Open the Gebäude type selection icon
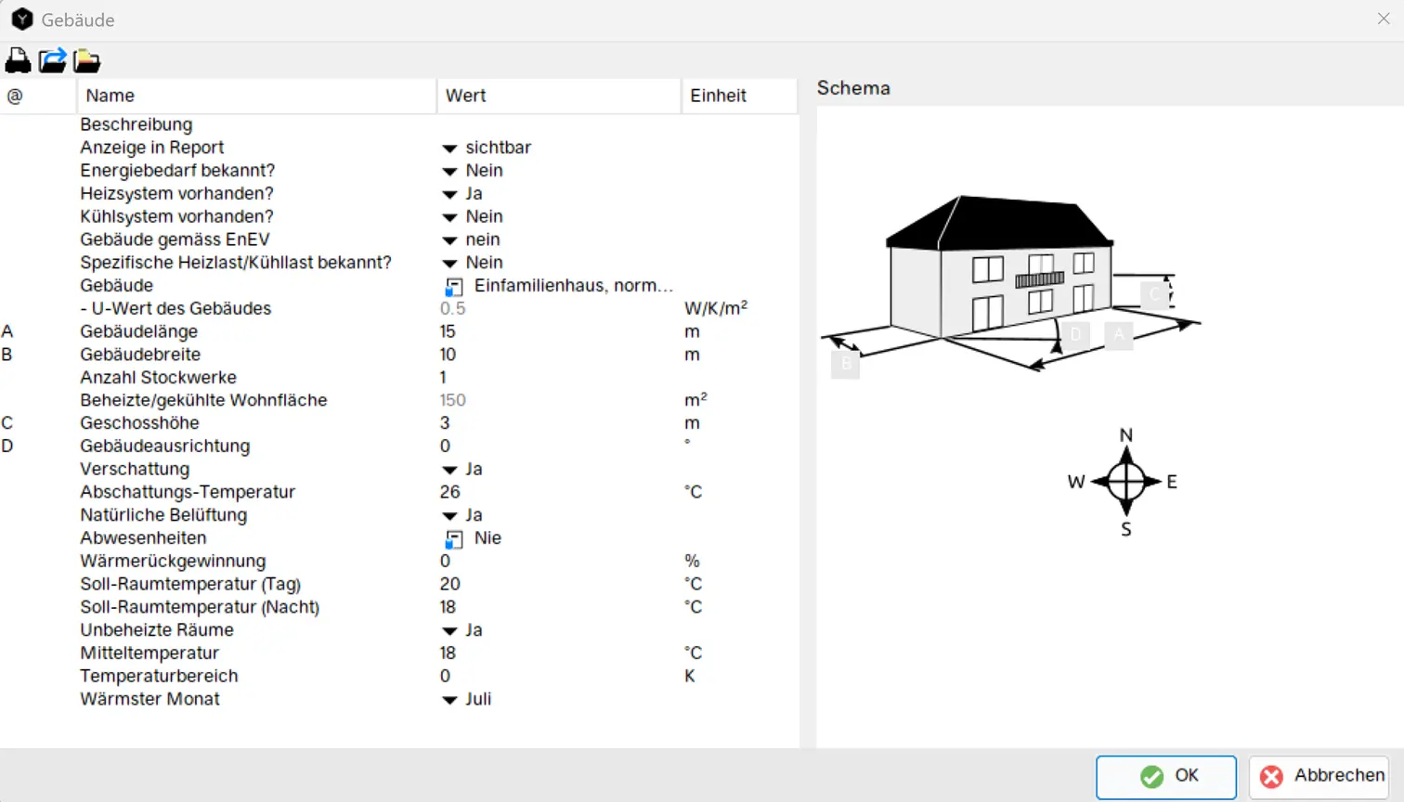Viewport: 1404px width, 802px height. pos(453,287)
